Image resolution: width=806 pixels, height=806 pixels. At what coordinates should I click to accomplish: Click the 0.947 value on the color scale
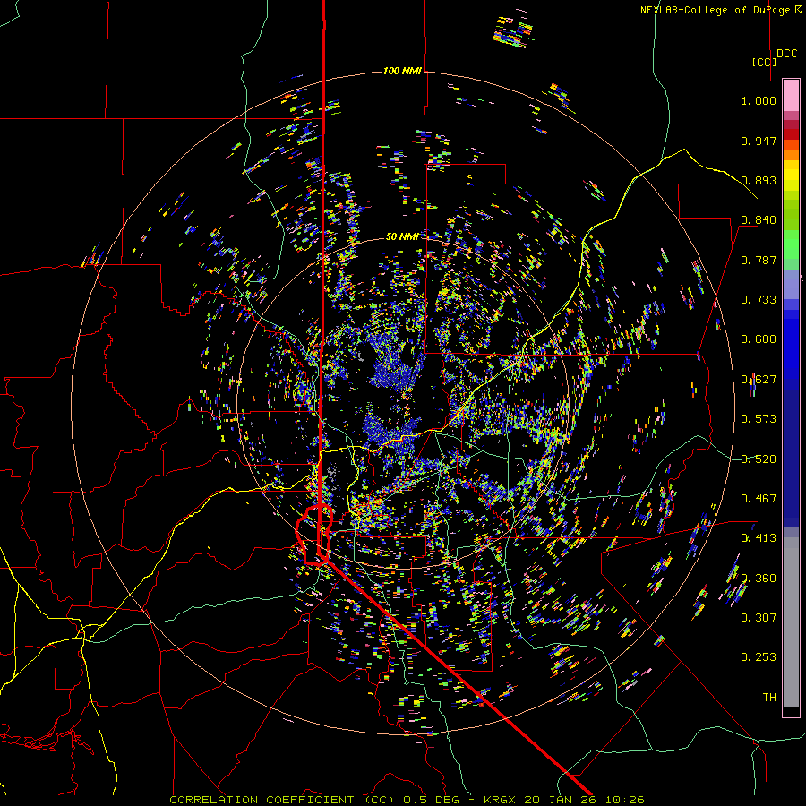click(x=759, y=141)
